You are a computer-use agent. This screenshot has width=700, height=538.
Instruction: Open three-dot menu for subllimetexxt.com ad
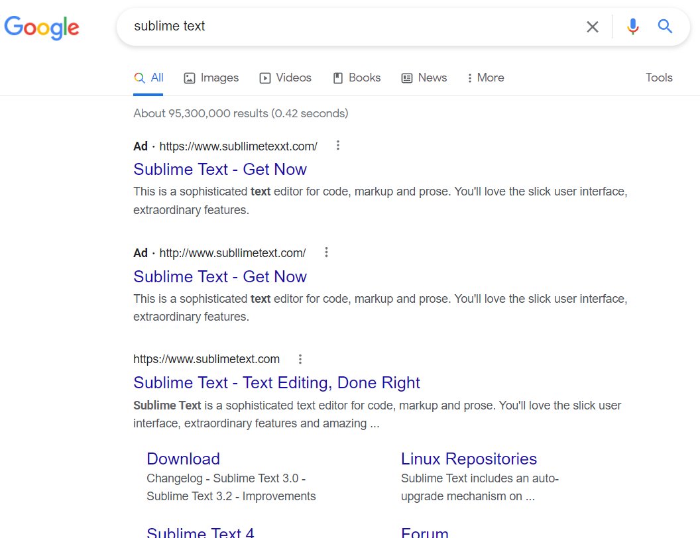(338, 145)
